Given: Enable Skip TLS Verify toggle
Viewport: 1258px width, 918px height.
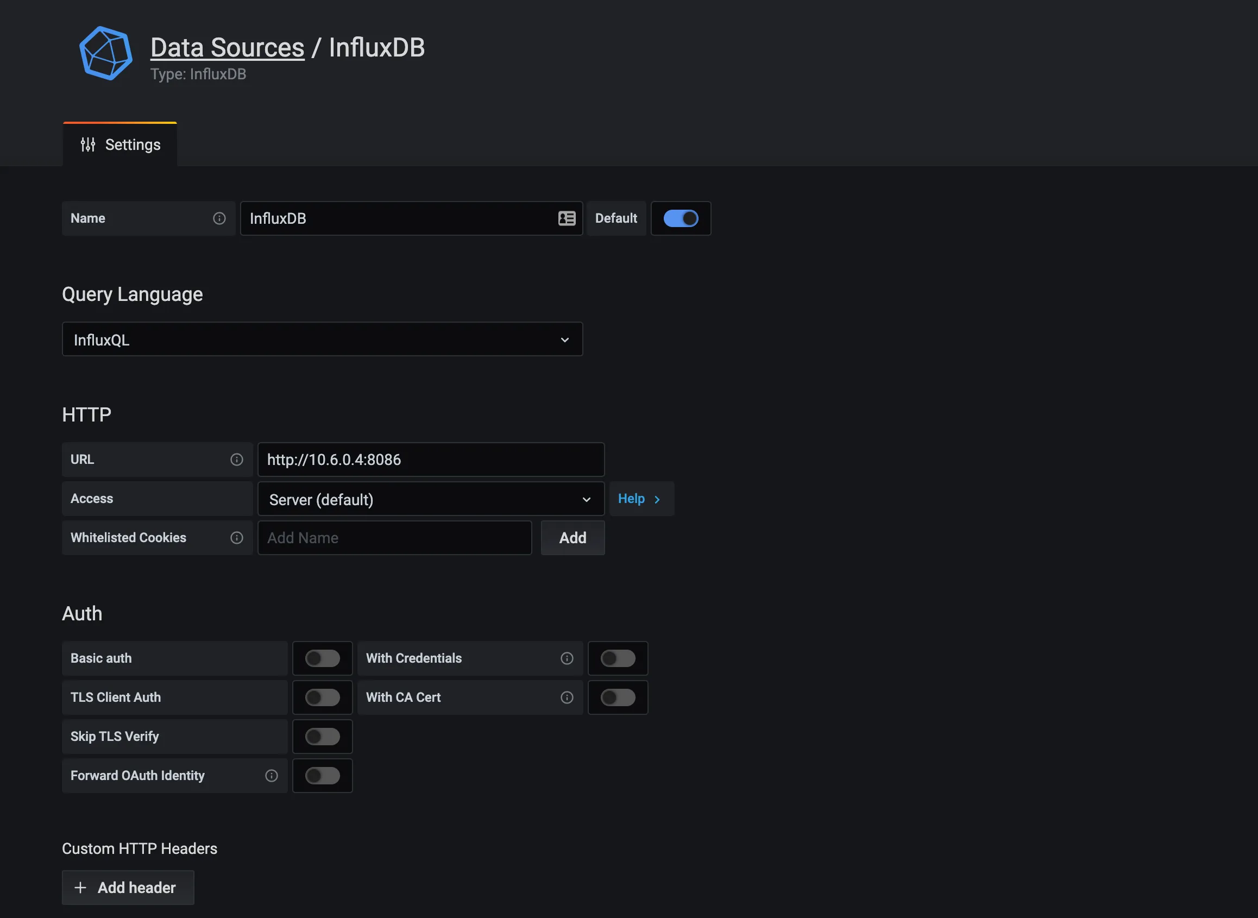Looking at the screenshot, I should pyautogui.click(x=322, y=737).
